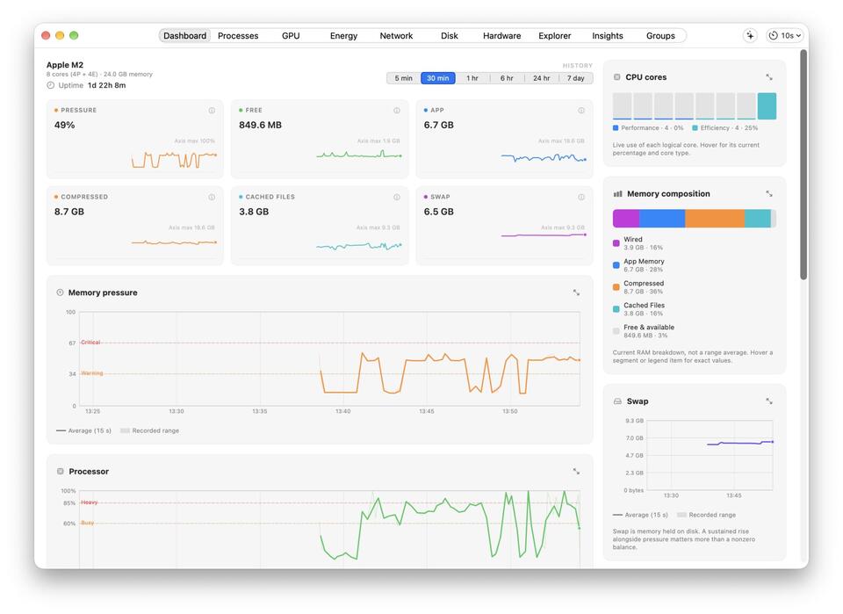843x614 pixels.
Task: Click the sparkle icon in the toolbar
Action: 749,35
